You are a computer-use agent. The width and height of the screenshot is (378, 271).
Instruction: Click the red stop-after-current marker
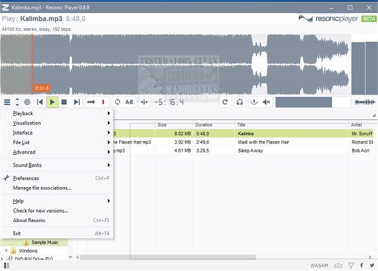pos(103,102)
